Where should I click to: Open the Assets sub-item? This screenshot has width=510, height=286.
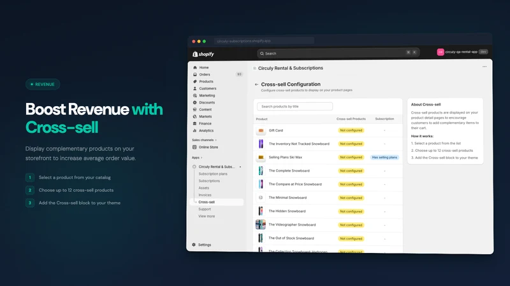(x=203, y=188)
